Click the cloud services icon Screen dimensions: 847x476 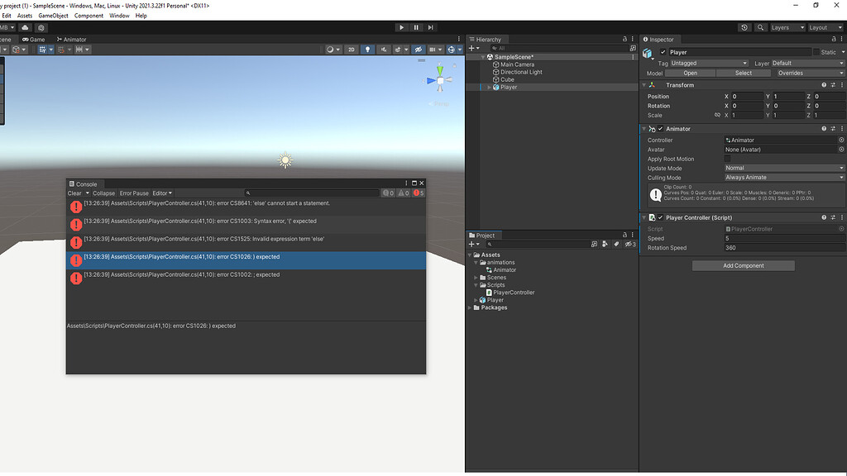click(x=25, y=27)
